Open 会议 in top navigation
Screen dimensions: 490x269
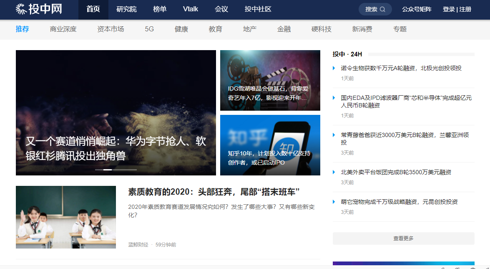(221, 9)
